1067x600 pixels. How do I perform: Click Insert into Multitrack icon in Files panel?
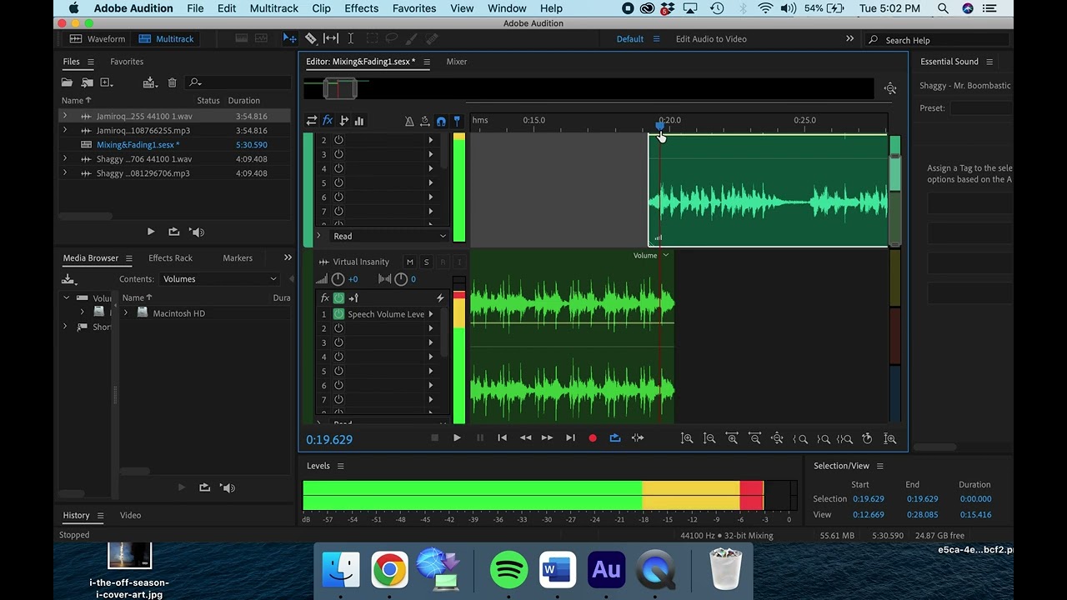(149, 82)
